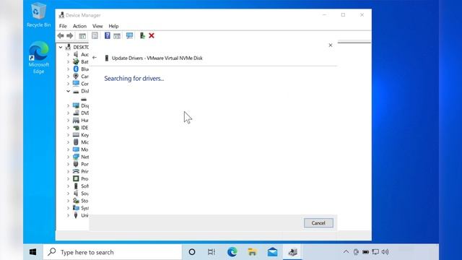
Task: Select the Software devices icon
Action: pyautogui.click(x=76, y=186)
